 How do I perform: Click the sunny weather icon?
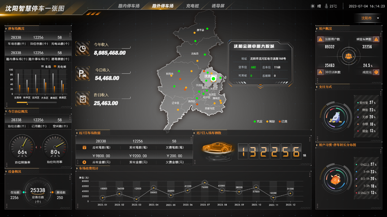(x=313, y=6)
